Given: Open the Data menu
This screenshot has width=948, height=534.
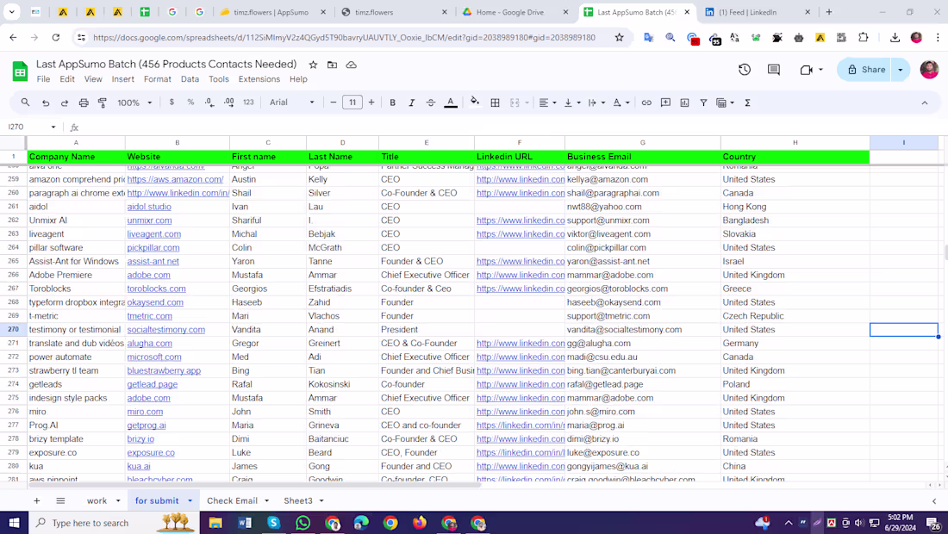Looking at the screenshot, I should click(x=190, y=79).
